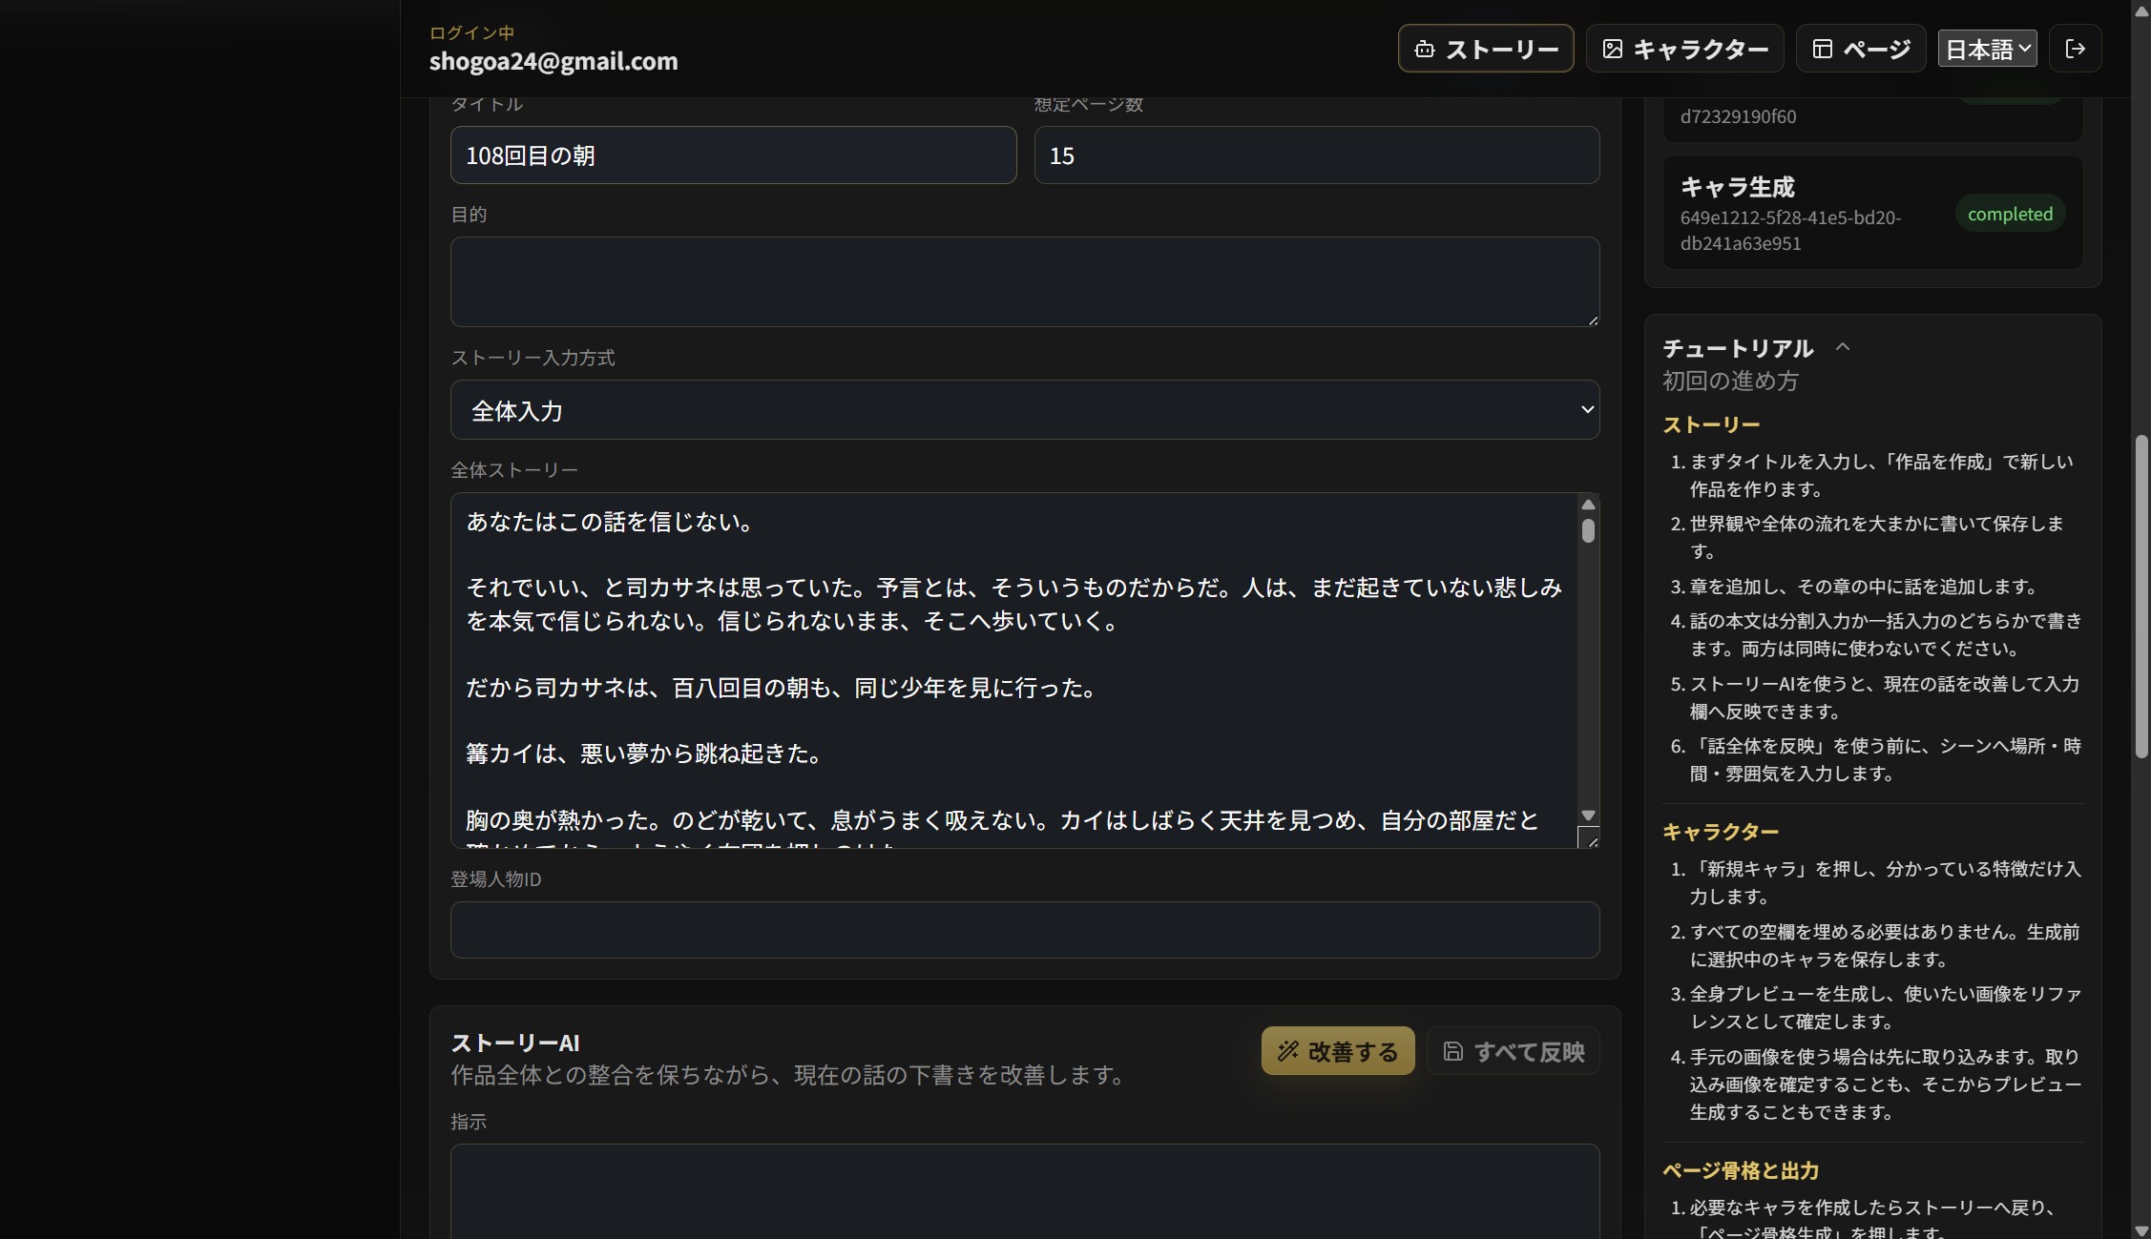Click the magic wand icon on 改善する
The height and width of the screenshot is (1239, 2151).
click(1287, 1051)
